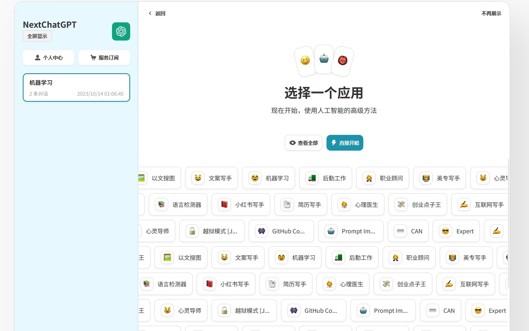The width and height of the screenshot is (529, 331).
Task: Open 个人中心 with the person icon
Action: point(48,58)
